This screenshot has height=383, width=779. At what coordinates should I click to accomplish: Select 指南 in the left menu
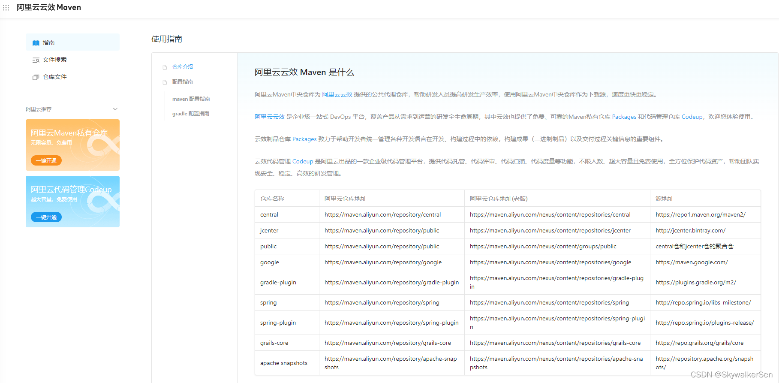72,42
